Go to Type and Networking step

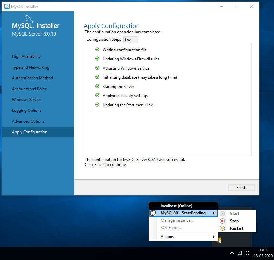point(31,67)
